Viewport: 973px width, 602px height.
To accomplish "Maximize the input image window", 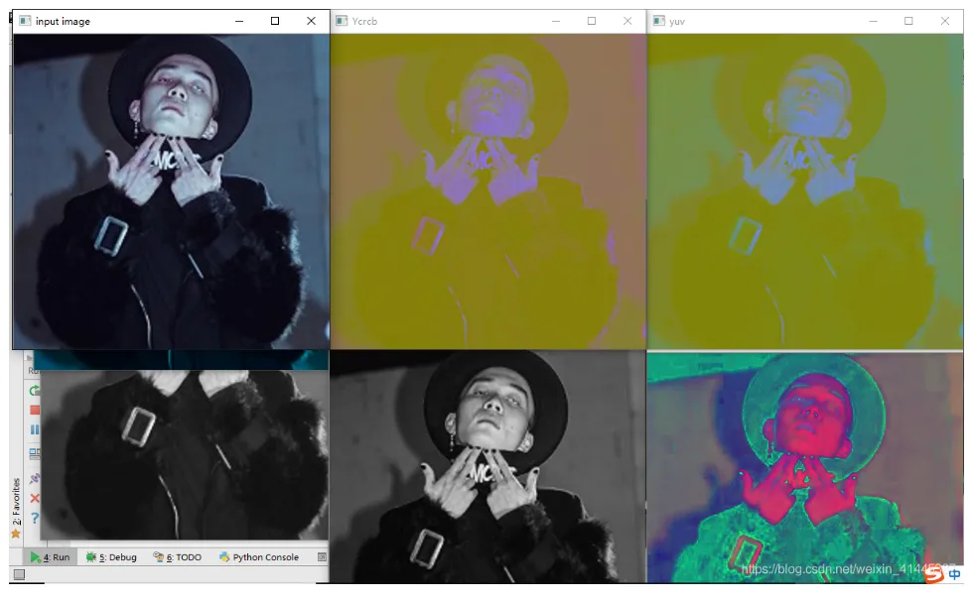I will [x=275, y=21].
